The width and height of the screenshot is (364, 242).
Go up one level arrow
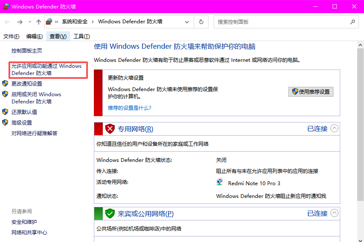pyautogui.click(x=39, y=22)
